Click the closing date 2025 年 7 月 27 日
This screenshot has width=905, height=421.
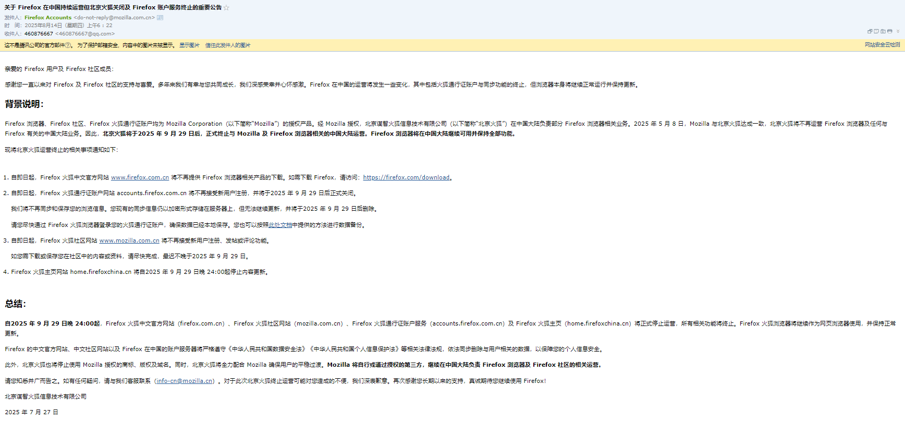click(x=31, y=412)
